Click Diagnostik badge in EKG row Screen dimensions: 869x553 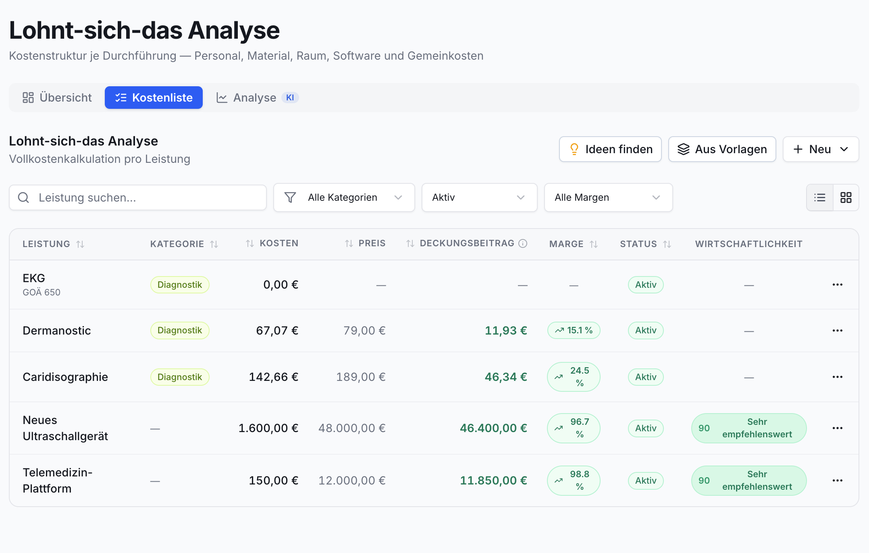click(180, 285)
